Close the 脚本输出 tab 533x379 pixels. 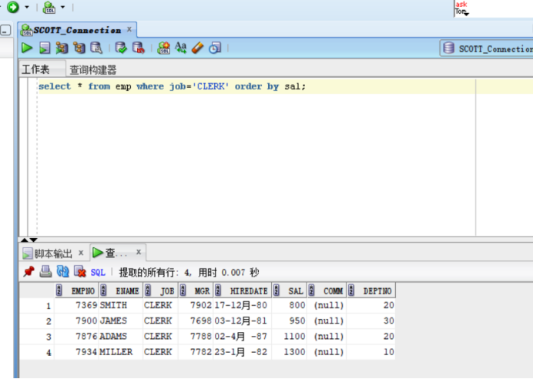pyautogui.click(x=81, y=253)
